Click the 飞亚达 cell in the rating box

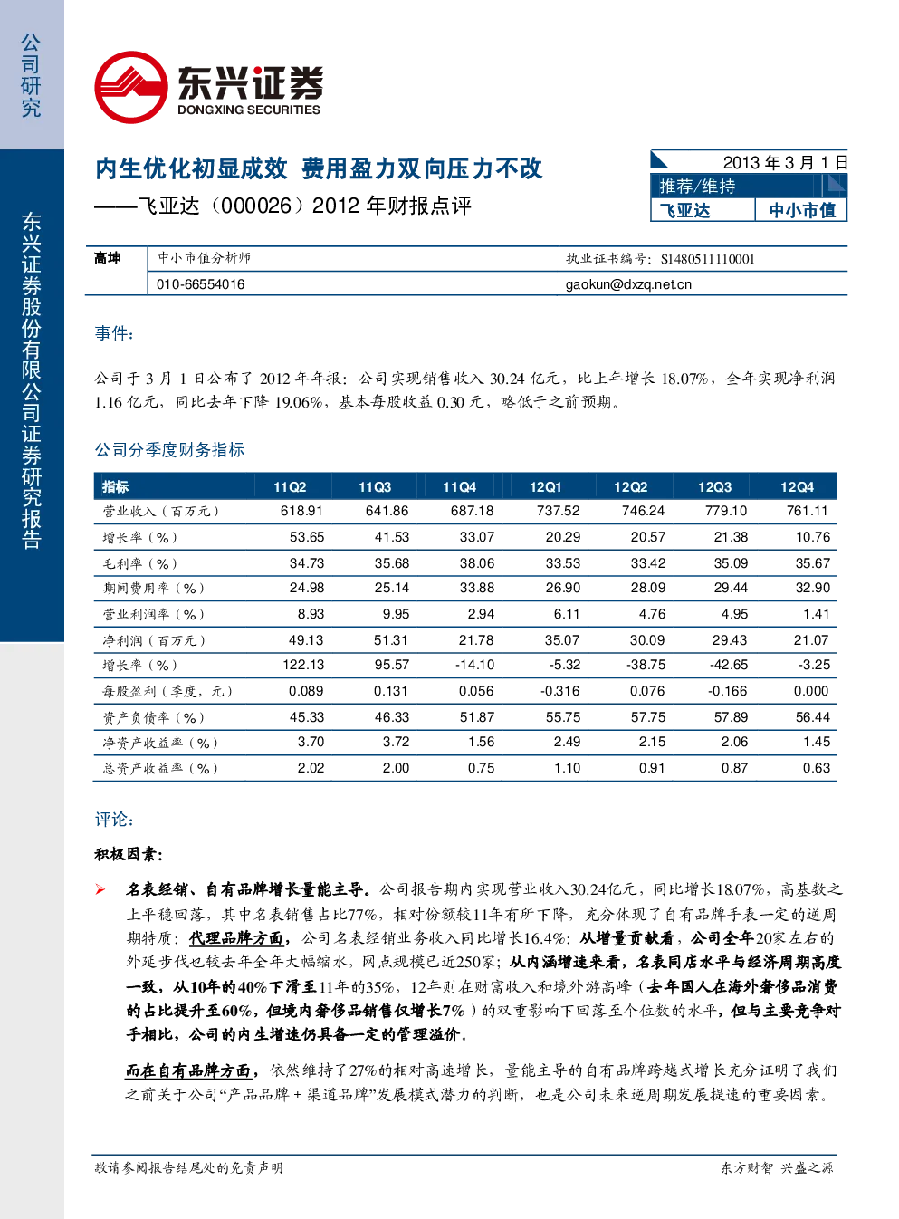pos(684,211)
